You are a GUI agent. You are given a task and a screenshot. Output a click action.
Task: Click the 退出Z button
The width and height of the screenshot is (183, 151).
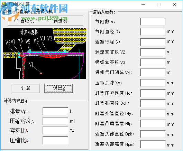pos(58,88)
